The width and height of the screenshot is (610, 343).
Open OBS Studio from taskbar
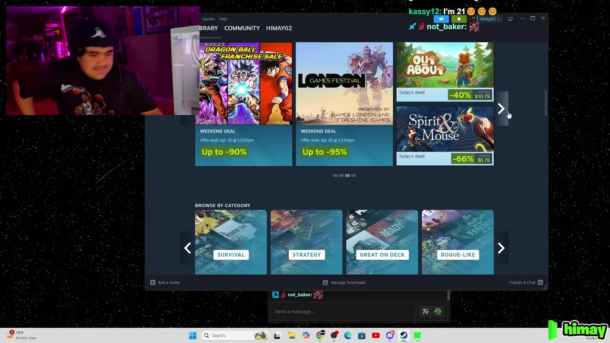(334, 335)
